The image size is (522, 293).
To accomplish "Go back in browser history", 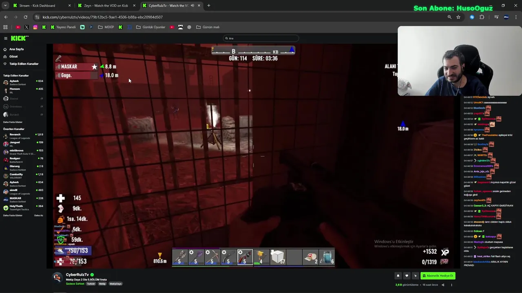I will coord(6,17).
